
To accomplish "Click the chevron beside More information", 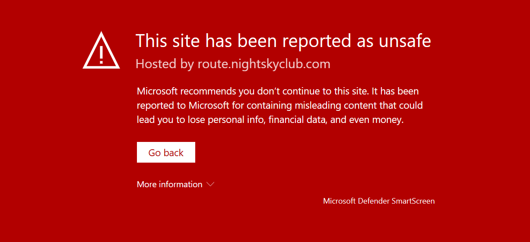I will [x=210, y=184].
